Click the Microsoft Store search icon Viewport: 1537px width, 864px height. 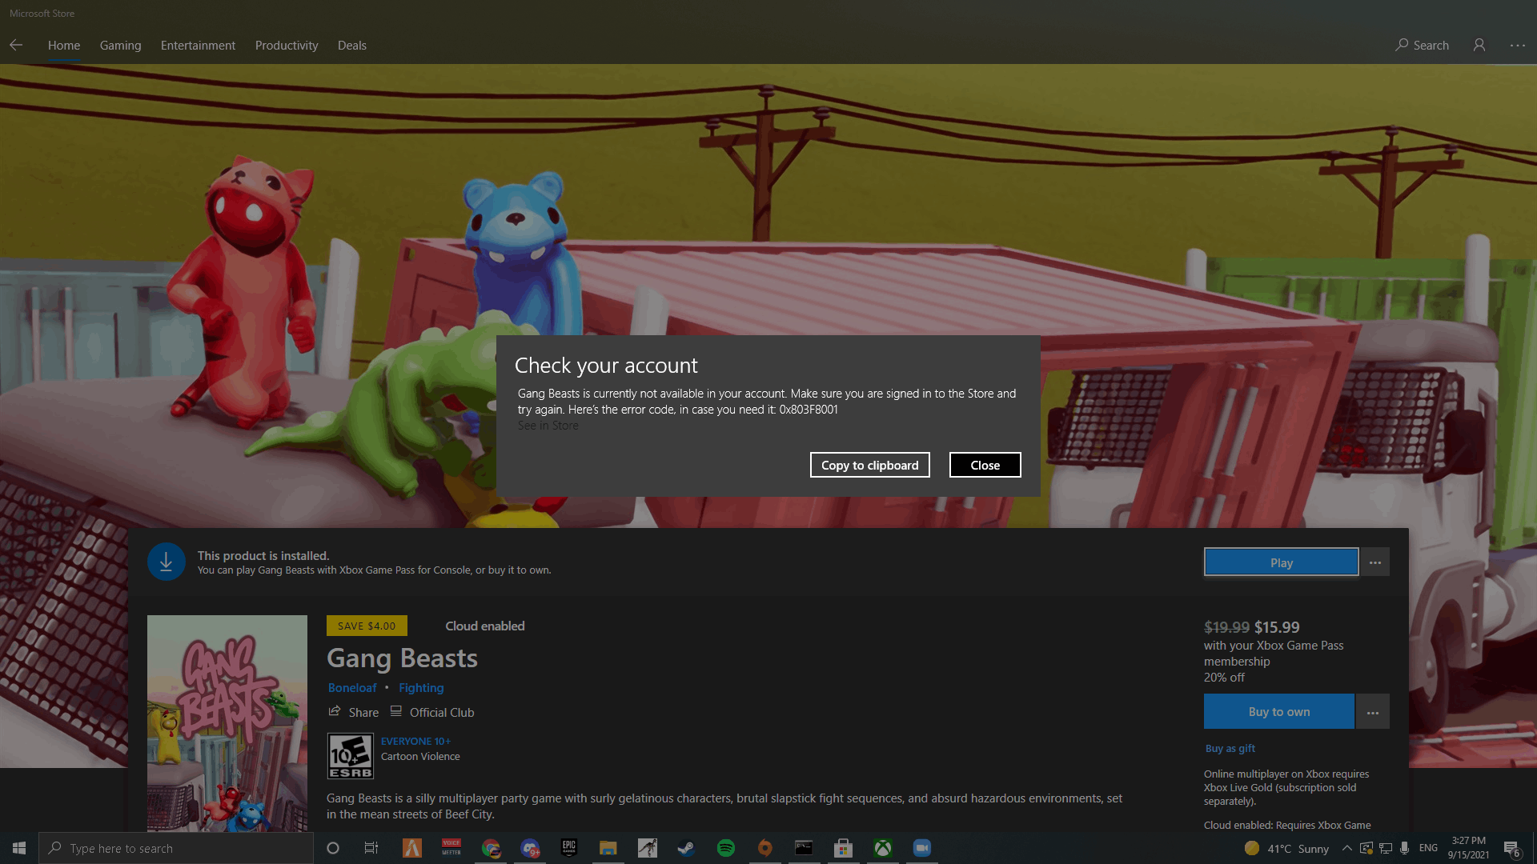1403,44
